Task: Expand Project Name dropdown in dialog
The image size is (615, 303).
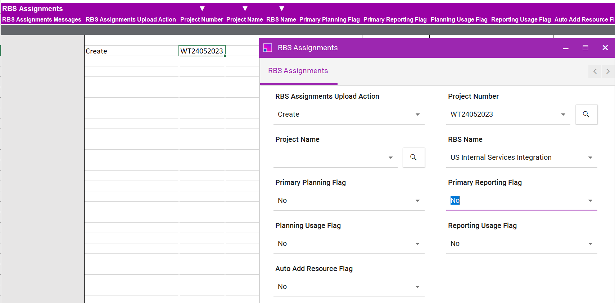Action: (390, 158)
